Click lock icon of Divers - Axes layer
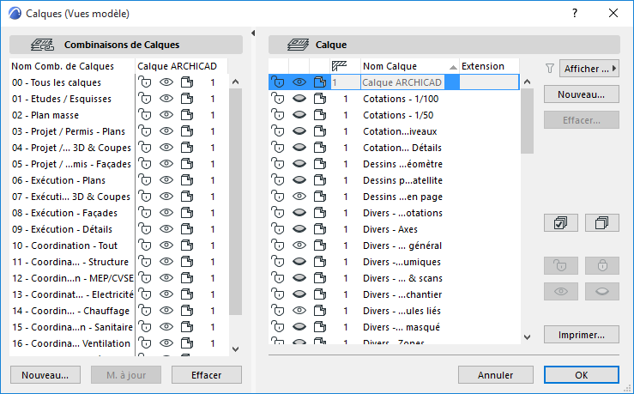Screen dimensions: 634x394 278,229
